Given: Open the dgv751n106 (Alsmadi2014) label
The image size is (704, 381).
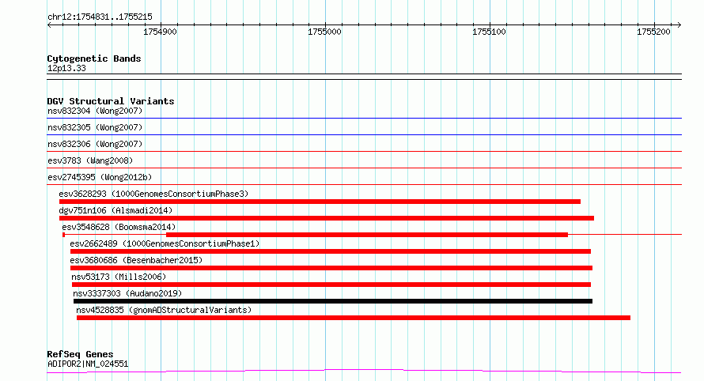Looking at the screenshot, I should [x=115, y=210].
